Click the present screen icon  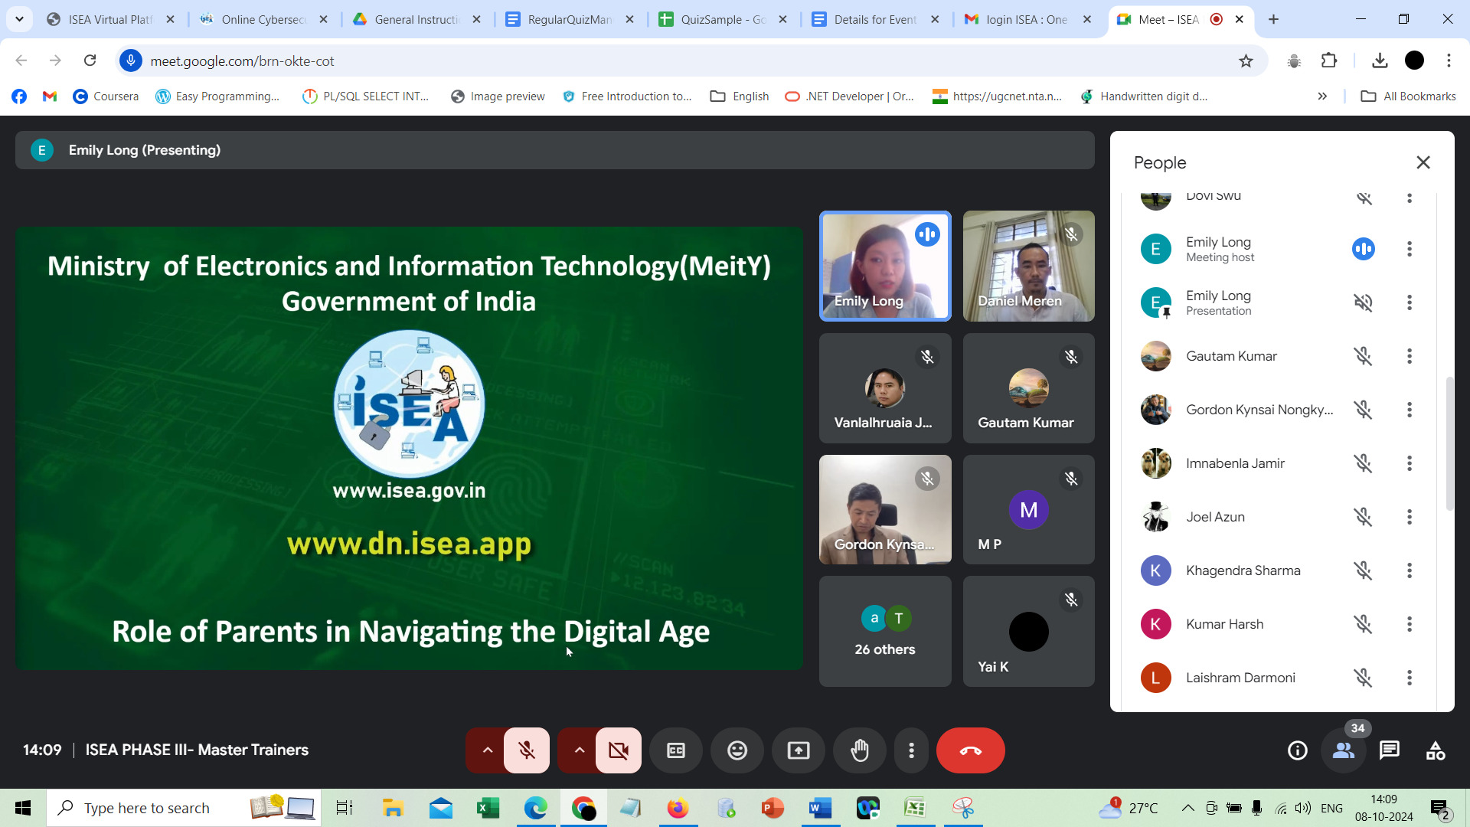point(799,750)
